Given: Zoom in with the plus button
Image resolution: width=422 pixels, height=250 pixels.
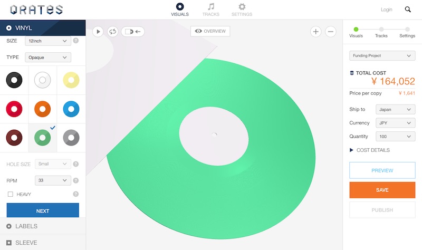Looking at the screenshot, I should point(315,32).
